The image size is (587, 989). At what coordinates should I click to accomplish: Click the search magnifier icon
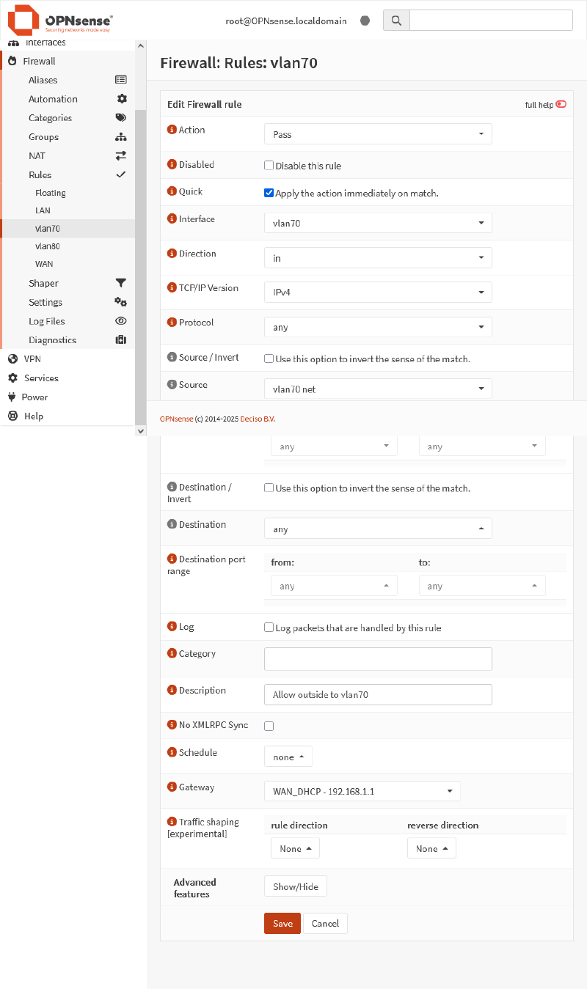(x=396, y=21)
